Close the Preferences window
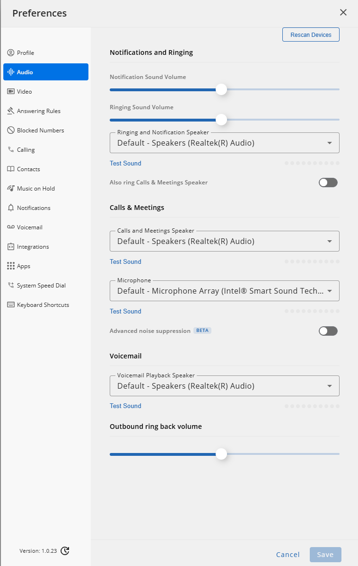Screen dimensions: 358x566 click(343, 13)
